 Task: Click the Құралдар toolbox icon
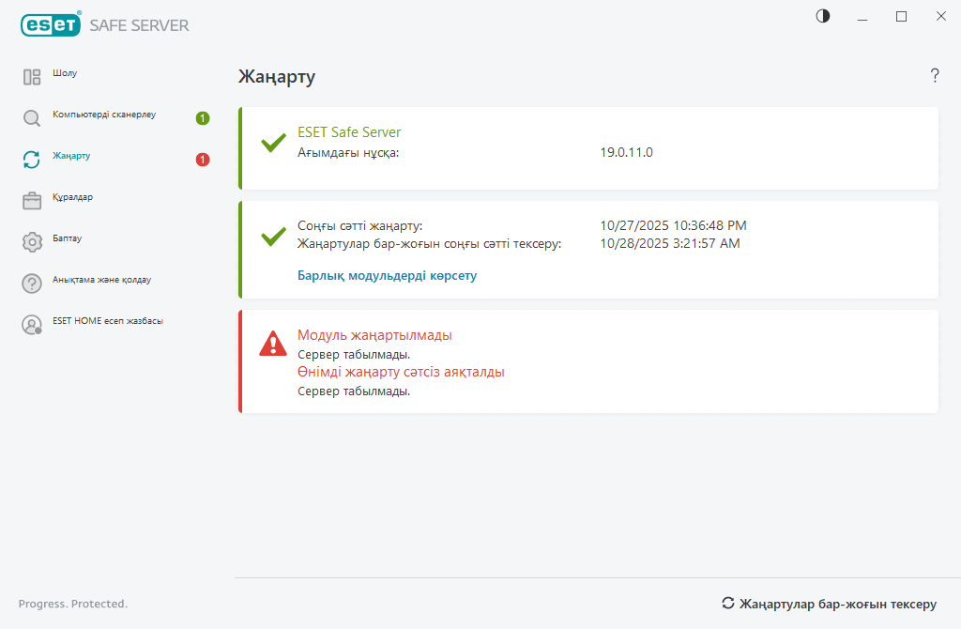click(32, 201)
